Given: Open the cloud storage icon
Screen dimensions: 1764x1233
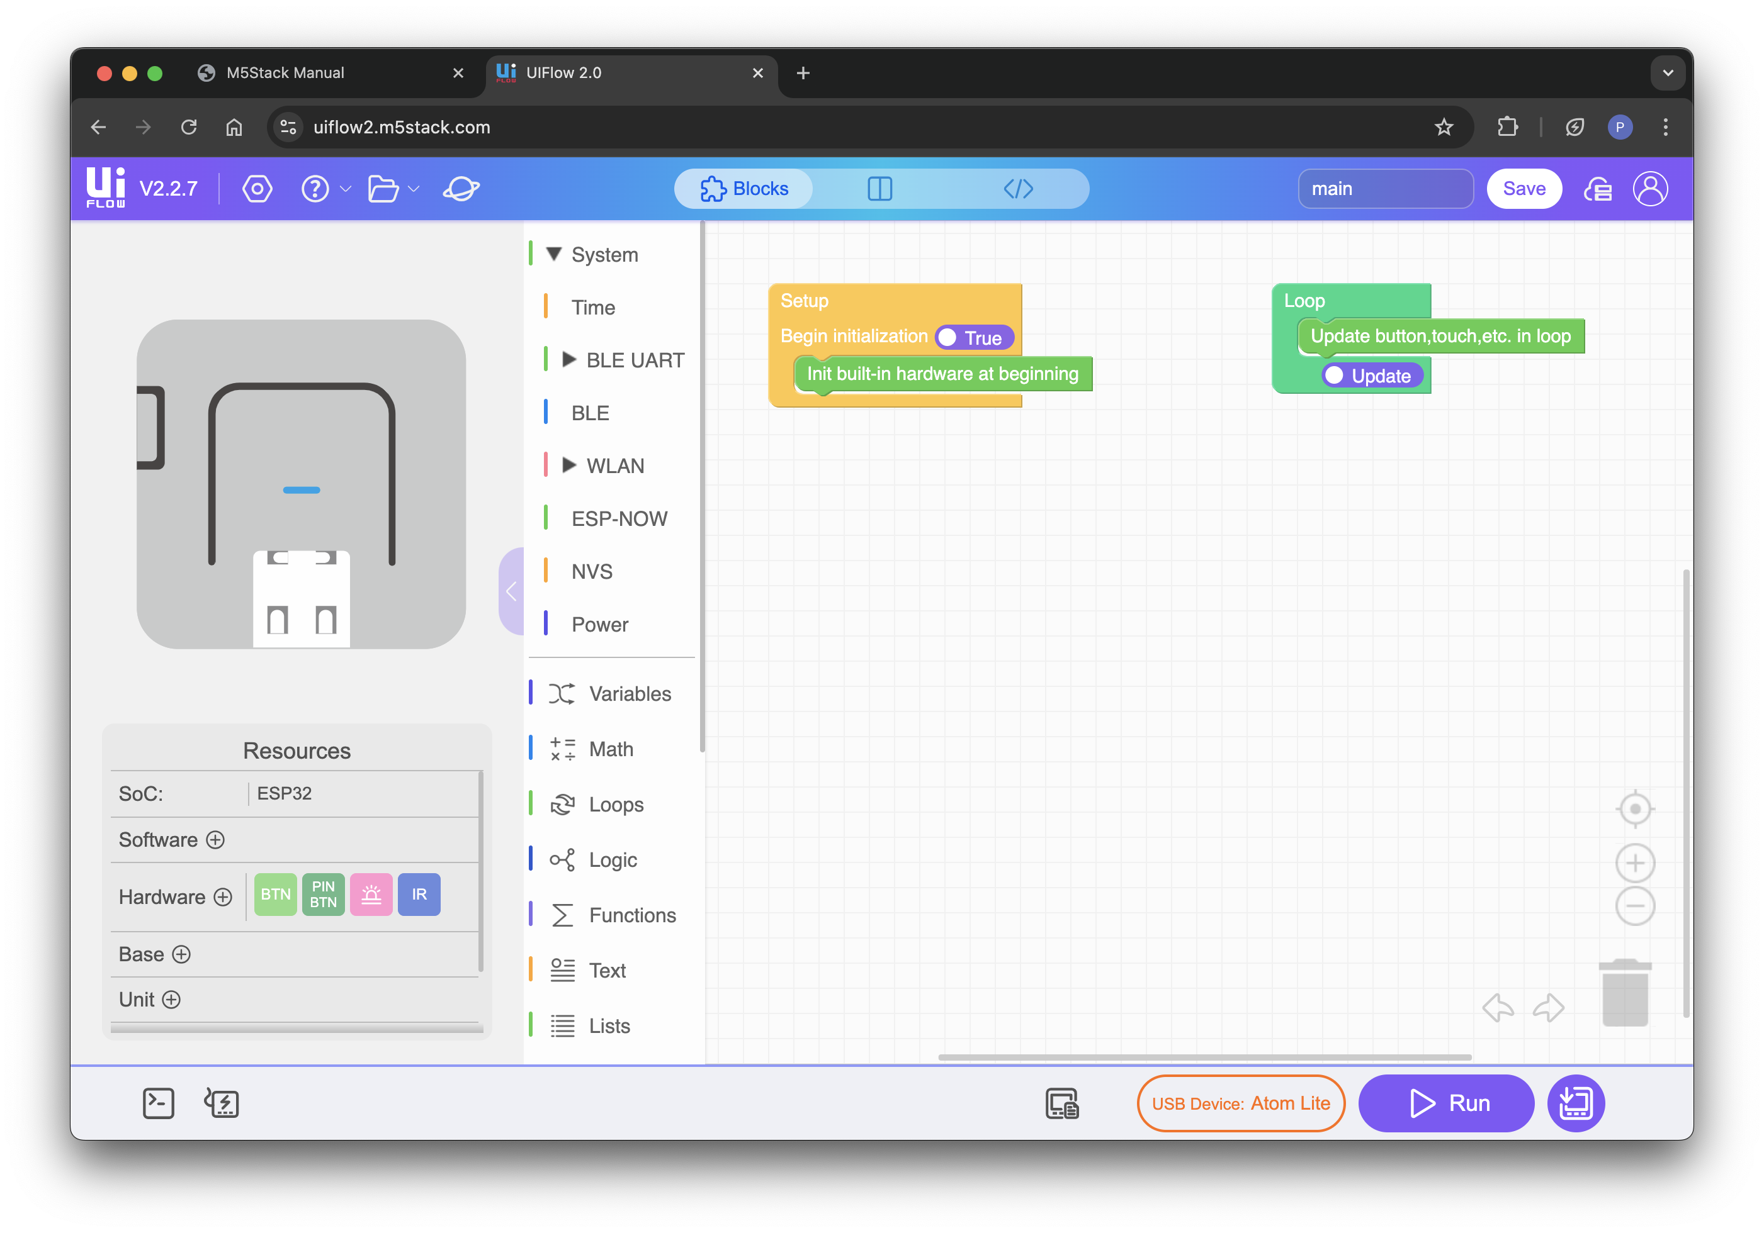Looking at the screenshot, I should (1598, 189).
